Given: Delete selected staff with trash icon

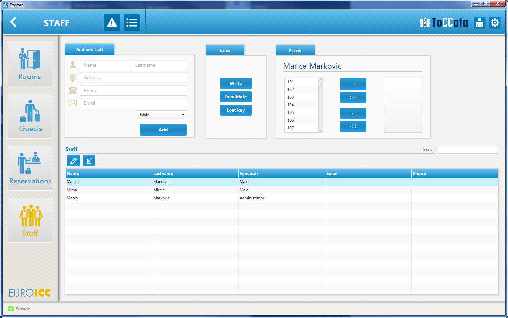Looking at the screenshot, I should (89, 161).
